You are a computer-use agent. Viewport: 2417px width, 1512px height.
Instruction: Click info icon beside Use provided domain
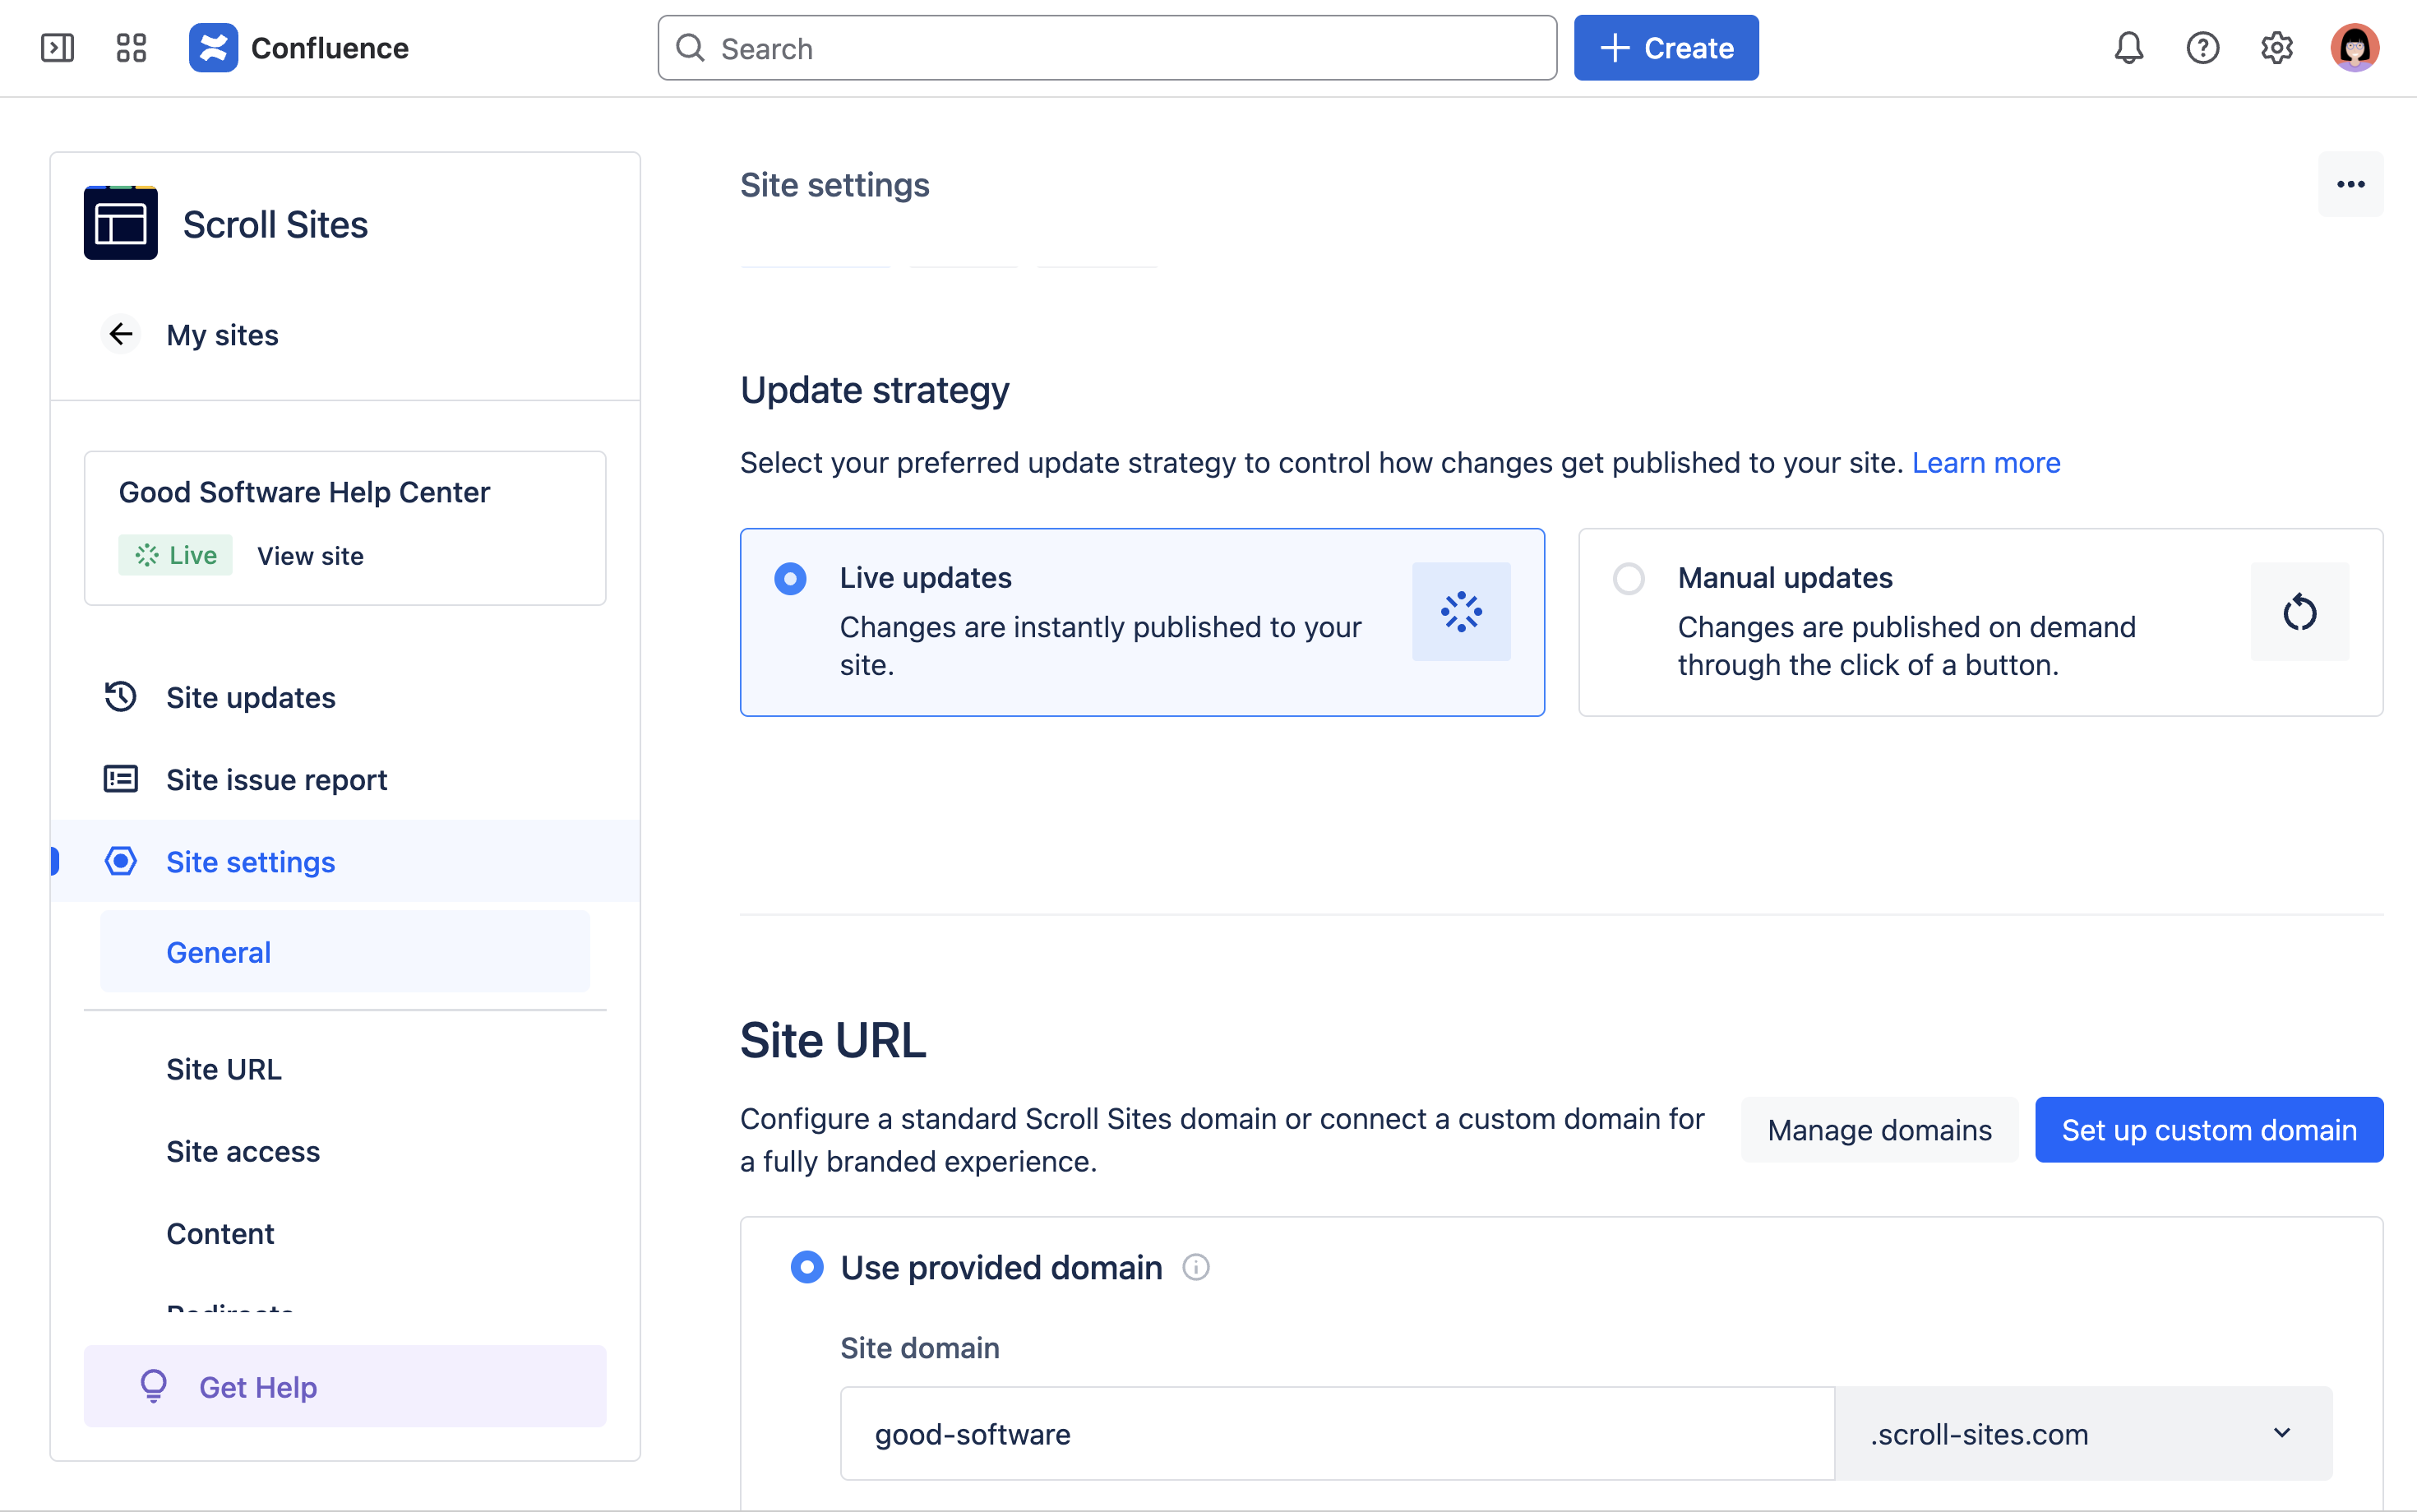pyautogui.click(x=1195, y=1267)
